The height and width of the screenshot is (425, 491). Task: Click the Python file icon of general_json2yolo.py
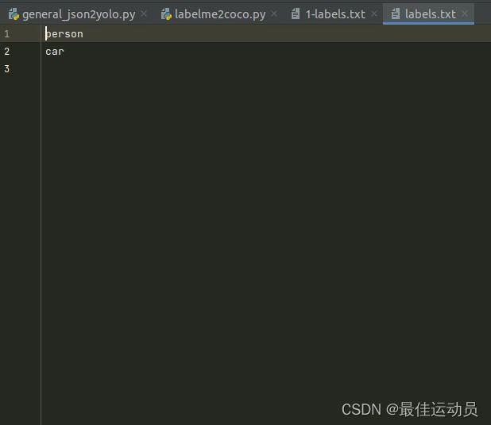coord(14,14)
